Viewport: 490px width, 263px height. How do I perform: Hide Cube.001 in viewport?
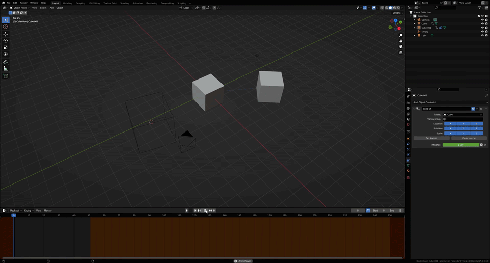[x=482, y=28]
